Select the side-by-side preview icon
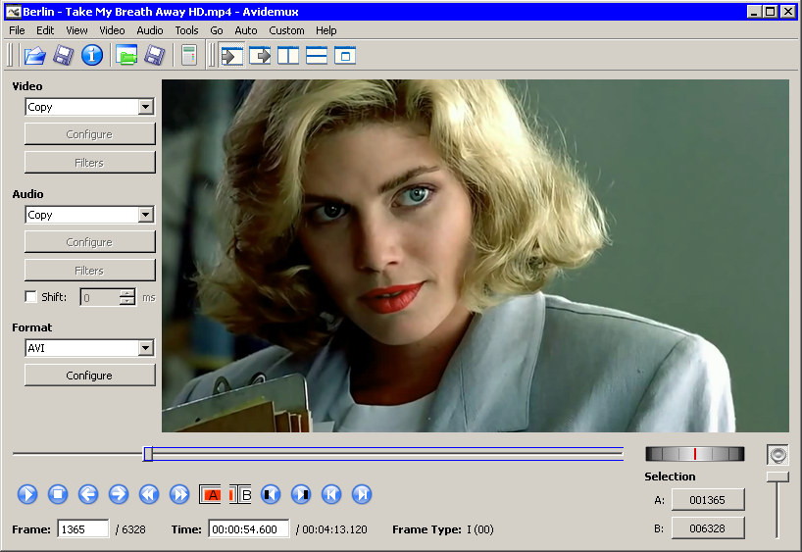Viewport: 802px width, 552px height. pos(288,55)
